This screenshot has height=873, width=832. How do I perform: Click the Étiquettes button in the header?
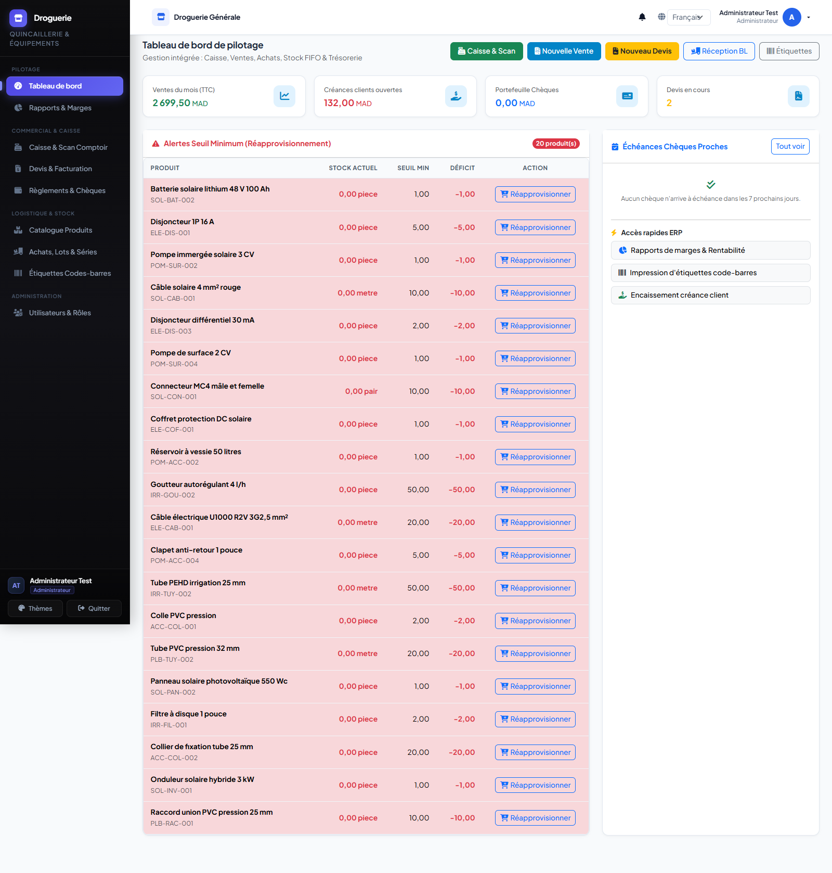click(789, 51)
